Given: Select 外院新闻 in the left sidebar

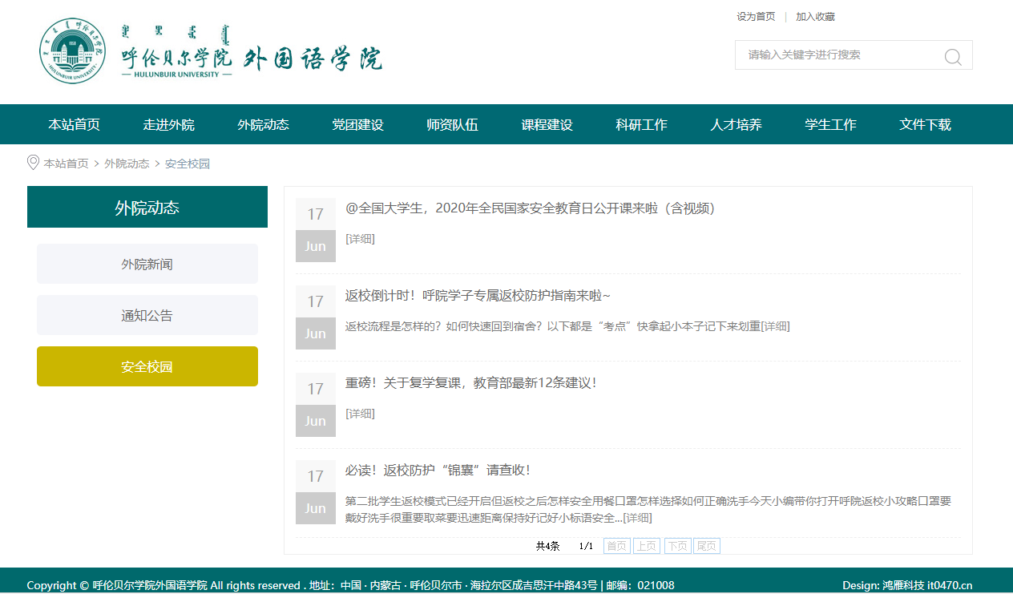Looking at the screenshot, I should 147,264.
